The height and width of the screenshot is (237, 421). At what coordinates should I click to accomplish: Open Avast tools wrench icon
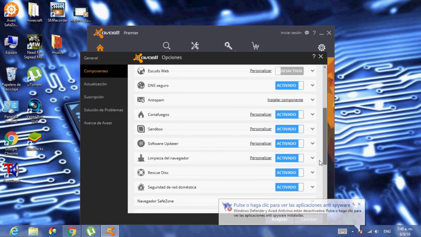pyautogui.click(x=195, y=46)
